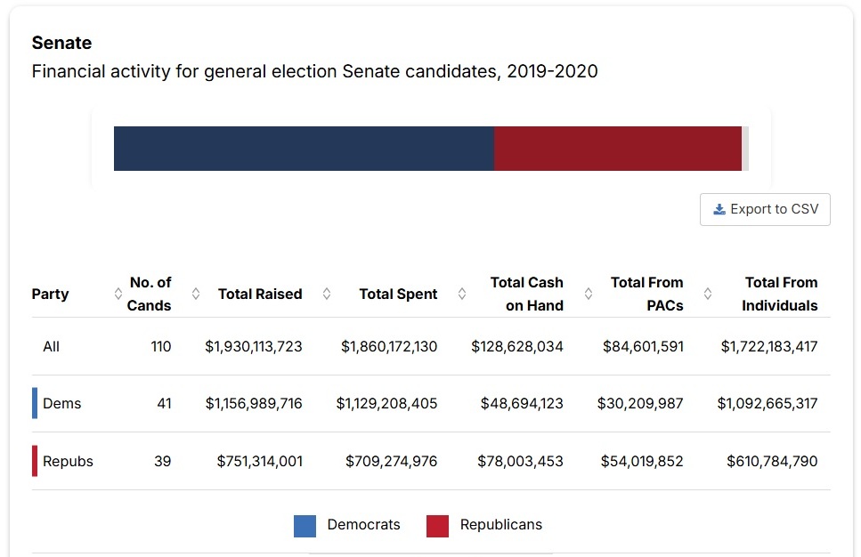Screen dimensions: 861x557
Task: Click Dems total raised value $1,156,989,716
Action: click(254, 404)
